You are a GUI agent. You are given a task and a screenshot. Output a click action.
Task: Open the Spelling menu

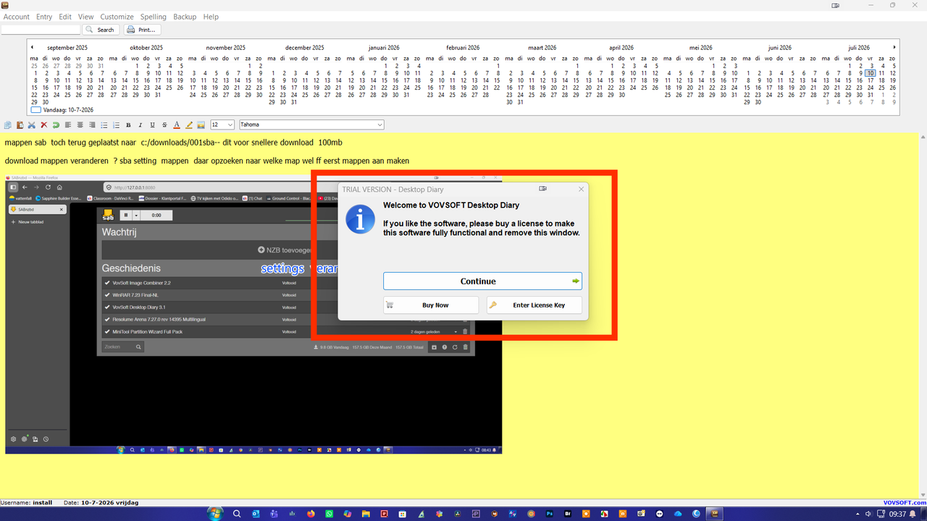click(153, 17)
